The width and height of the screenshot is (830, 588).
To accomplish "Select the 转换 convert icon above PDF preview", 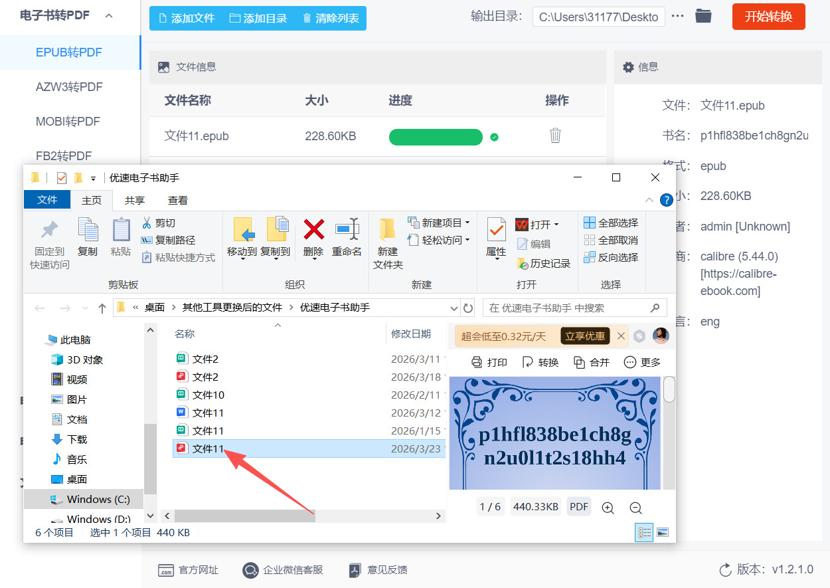I will click(540, 362).
